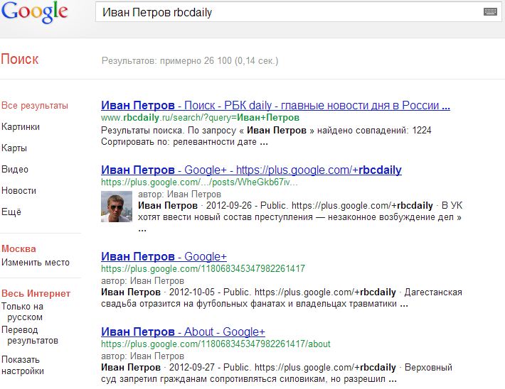This screenshot has width=505, height=389.
Task: Switch to 'Карты' results
Action: pyautogui.click(x=14, y=148)
